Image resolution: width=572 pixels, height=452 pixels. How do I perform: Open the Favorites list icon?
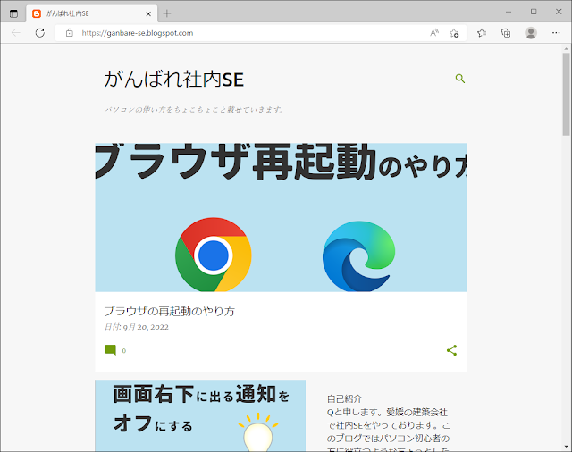(x=482, y=33)
